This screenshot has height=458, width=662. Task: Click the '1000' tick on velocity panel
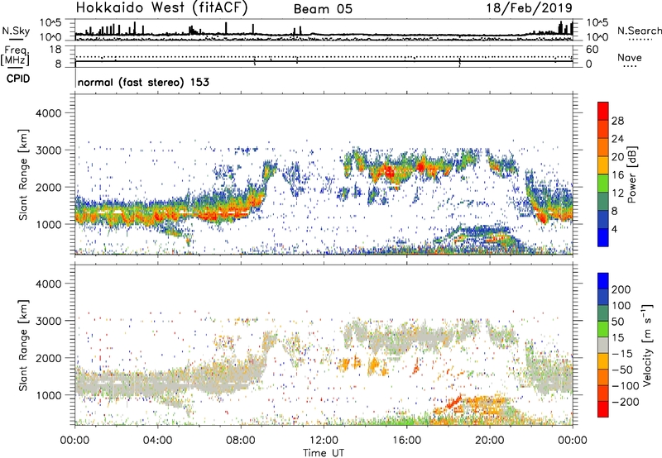coord(48,395)
